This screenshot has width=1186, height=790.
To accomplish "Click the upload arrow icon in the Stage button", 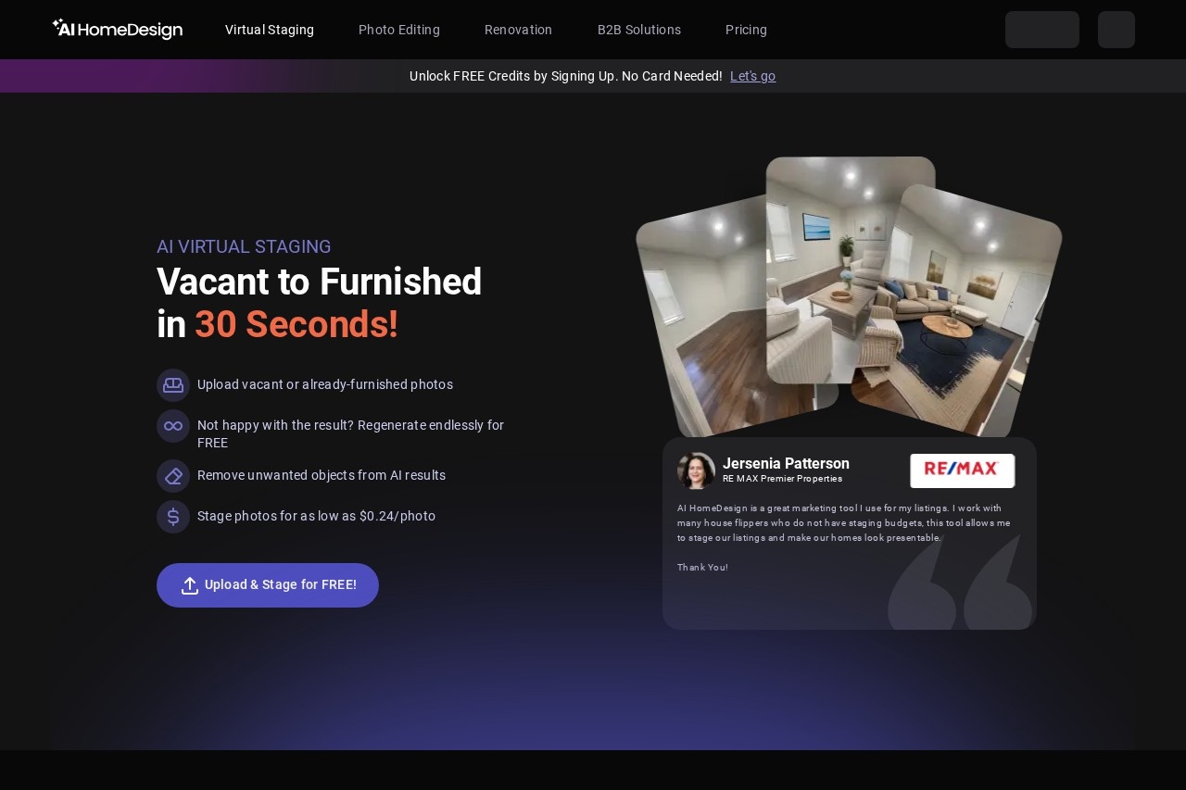I will (x=190, y=585).
